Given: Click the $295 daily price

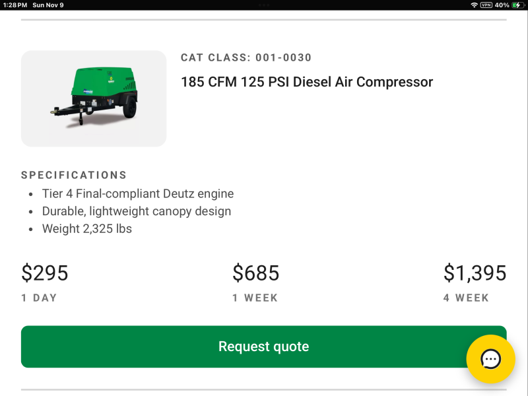Looking at the screenshot, I should 45,273.
